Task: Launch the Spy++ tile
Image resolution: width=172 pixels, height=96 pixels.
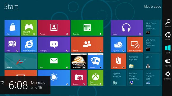Action: (x=152, y=61)
